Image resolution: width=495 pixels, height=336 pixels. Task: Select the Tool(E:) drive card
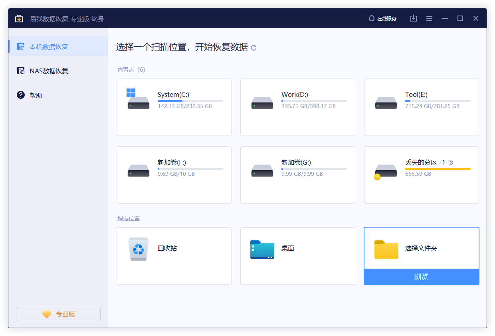(x=421, y=107)
